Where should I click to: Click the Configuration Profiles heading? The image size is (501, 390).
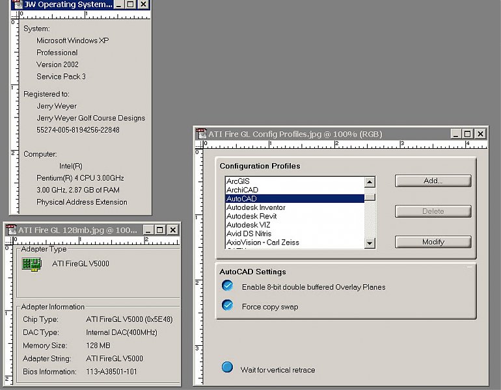click(260, 166)
